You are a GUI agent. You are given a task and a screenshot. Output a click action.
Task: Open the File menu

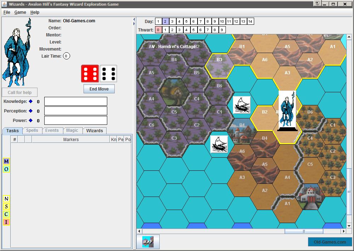tap(7, 12)
